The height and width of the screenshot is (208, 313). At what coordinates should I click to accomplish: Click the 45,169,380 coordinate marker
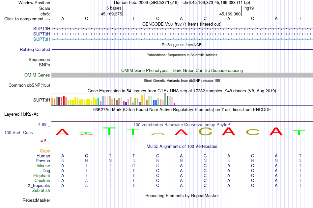[x=230, y=14]
